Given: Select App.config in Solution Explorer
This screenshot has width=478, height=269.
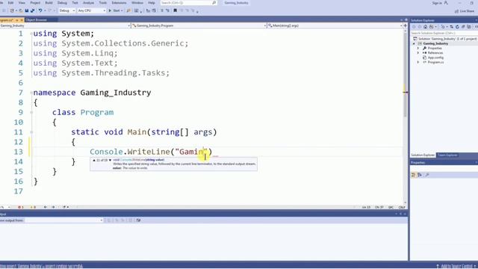Looking at the screenshot, I should click(x=435, y=58).
